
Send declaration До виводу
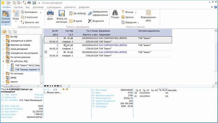pos(77,13)
